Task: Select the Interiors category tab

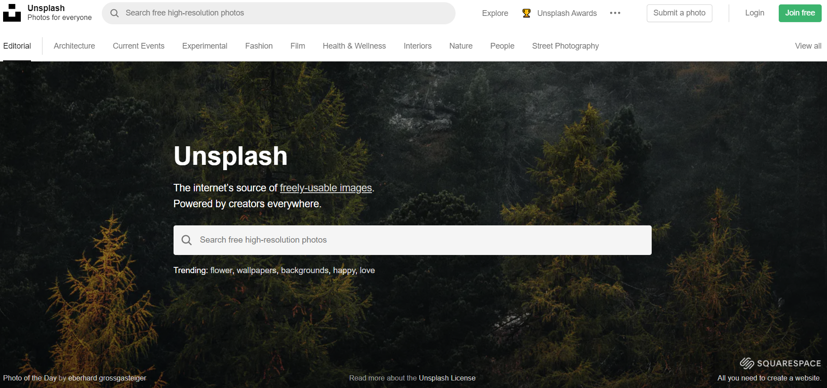Action: point(417,46)
